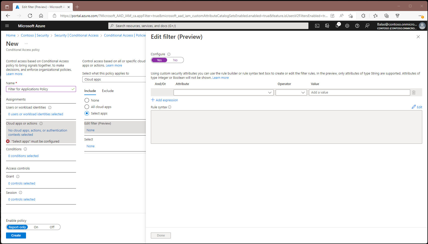Image resolution: width=428 pixels, height=244 pixels.
Task: Click the Create button
Action: (x=16, y=235)
